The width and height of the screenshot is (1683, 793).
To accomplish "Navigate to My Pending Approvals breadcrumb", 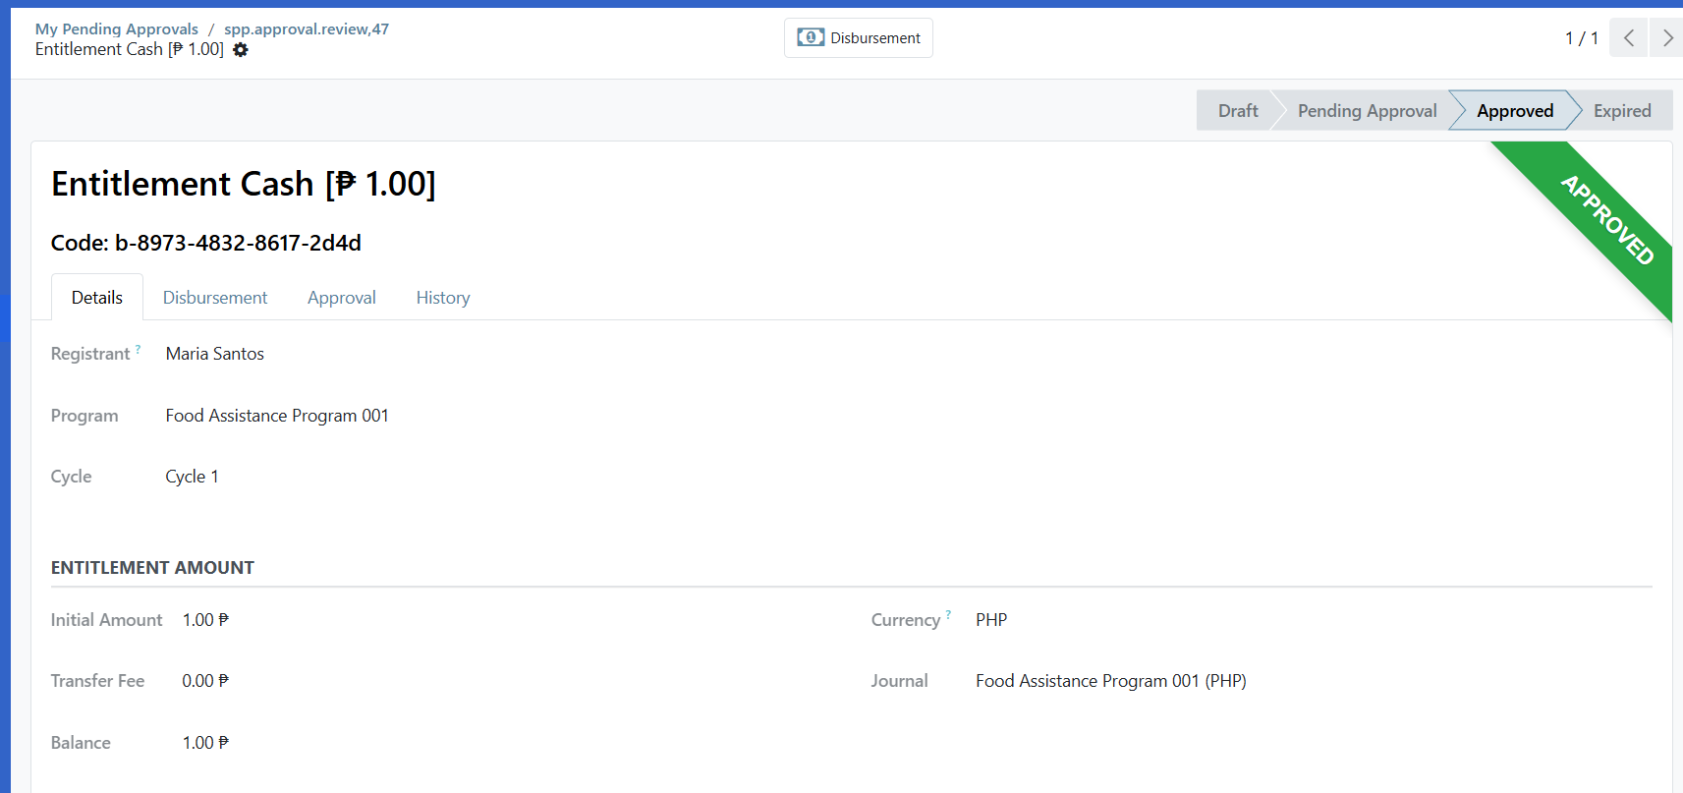I will pos(117,29).
